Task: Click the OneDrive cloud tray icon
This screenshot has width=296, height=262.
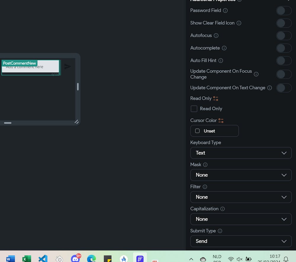Action: tap(203, 259)
